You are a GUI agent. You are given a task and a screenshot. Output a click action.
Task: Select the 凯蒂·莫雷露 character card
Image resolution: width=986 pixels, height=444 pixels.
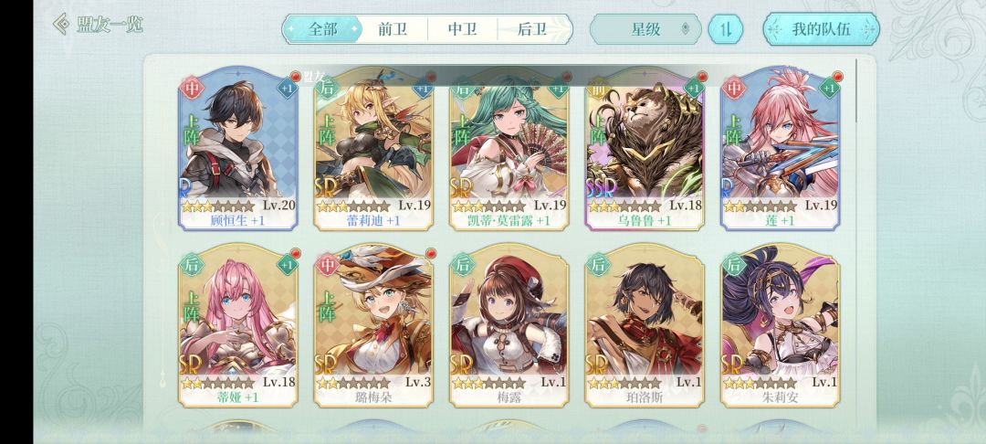[509, 148]
